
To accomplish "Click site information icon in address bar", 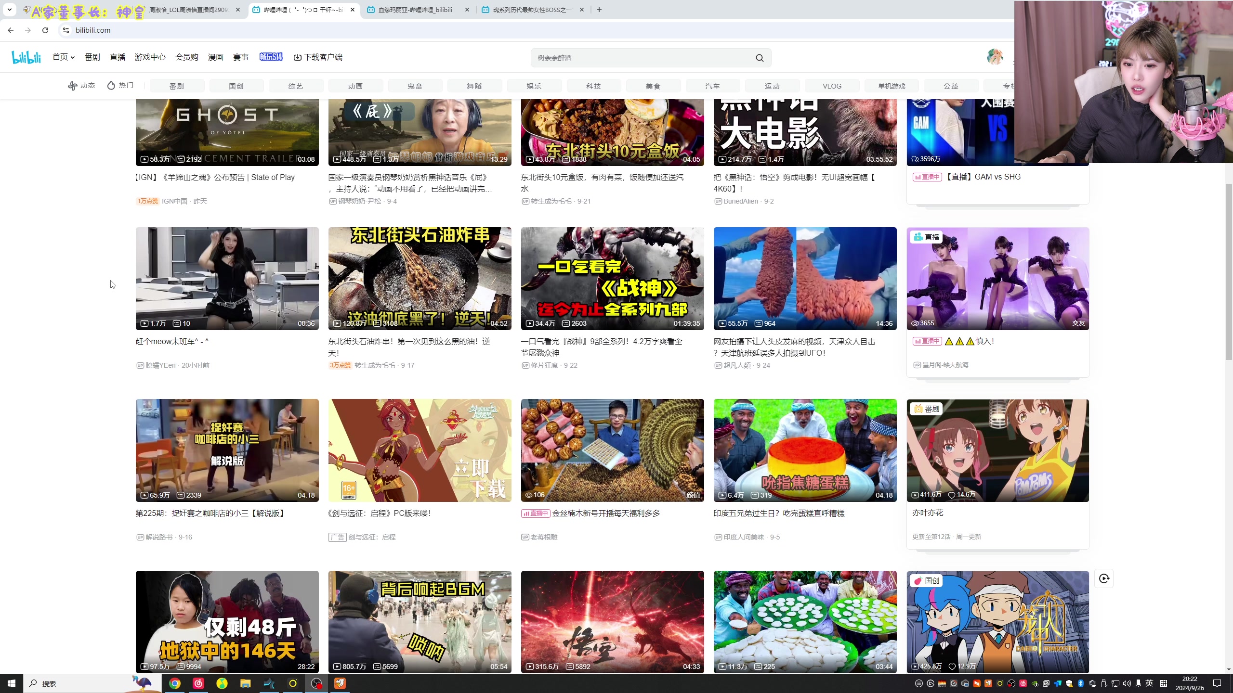I will pos(66,30).
